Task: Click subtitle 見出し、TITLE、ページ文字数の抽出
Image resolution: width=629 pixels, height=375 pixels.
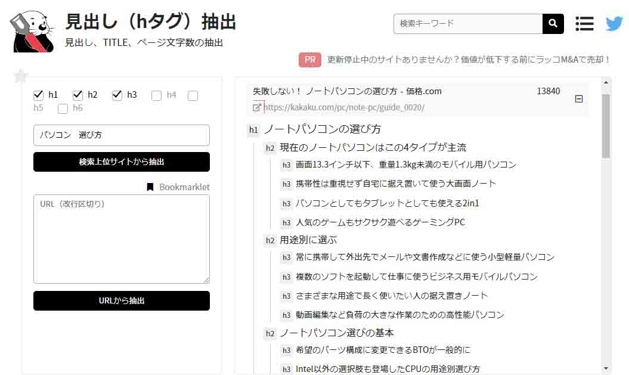Action: (144, 42)
